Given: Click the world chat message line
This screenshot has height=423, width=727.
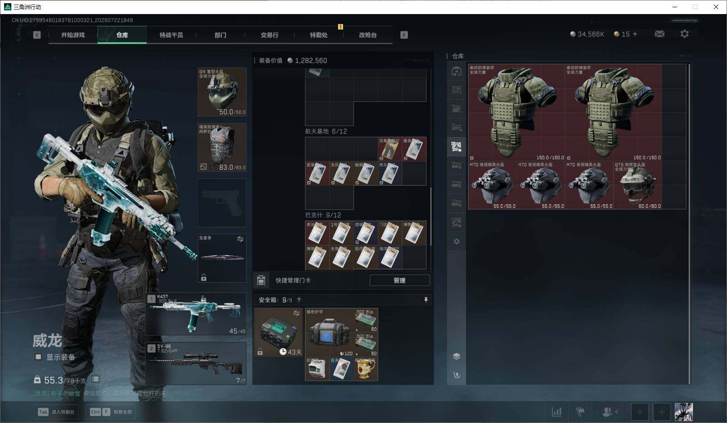Looking at the screenshot, I should point(101,393).
